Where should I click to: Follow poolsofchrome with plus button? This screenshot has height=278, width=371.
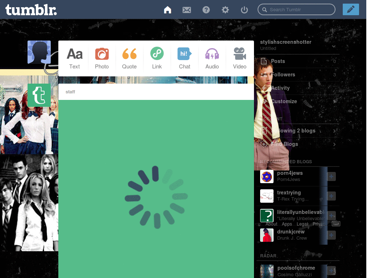tap(331, 271)
